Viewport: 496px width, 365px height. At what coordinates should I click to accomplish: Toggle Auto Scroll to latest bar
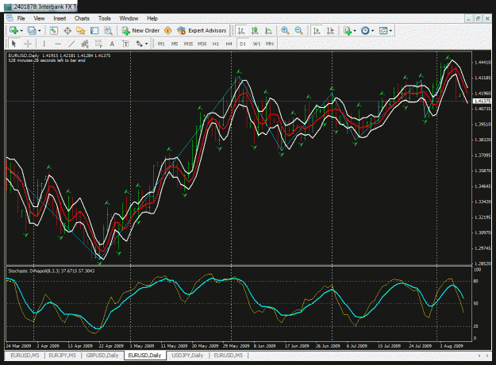317,30
